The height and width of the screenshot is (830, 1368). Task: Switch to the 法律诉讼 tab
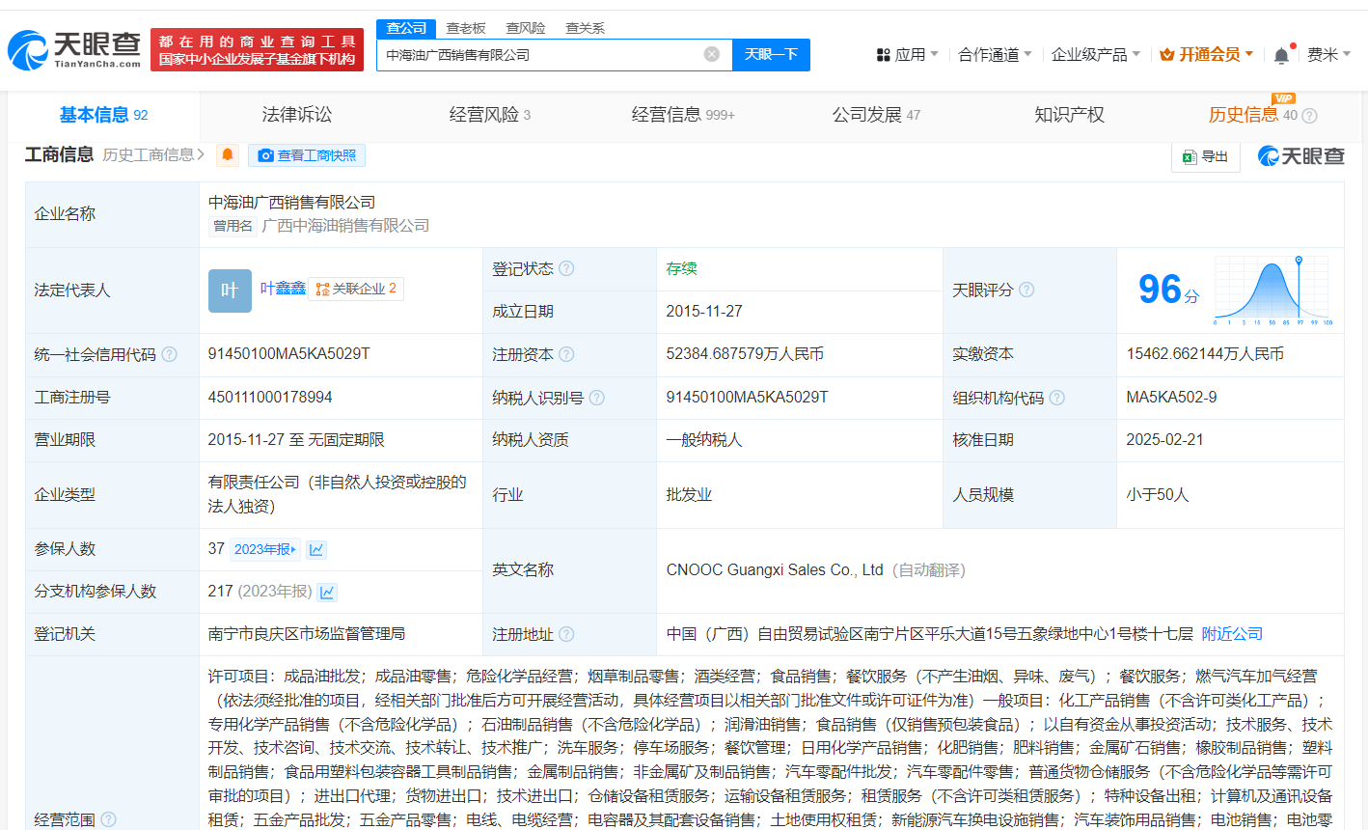pyautogui.click(x=297, y=115)
